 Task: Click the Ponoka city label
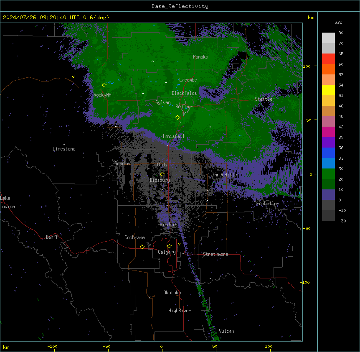[200, 57]
